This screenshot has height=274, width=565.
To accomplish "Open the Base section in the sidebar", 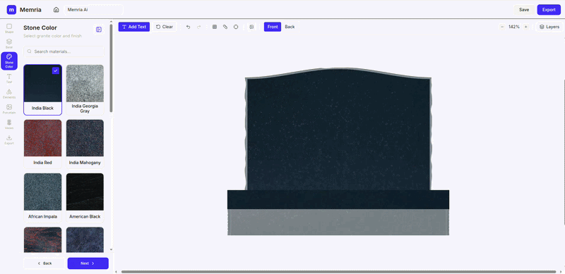I will tap(9, 44).
